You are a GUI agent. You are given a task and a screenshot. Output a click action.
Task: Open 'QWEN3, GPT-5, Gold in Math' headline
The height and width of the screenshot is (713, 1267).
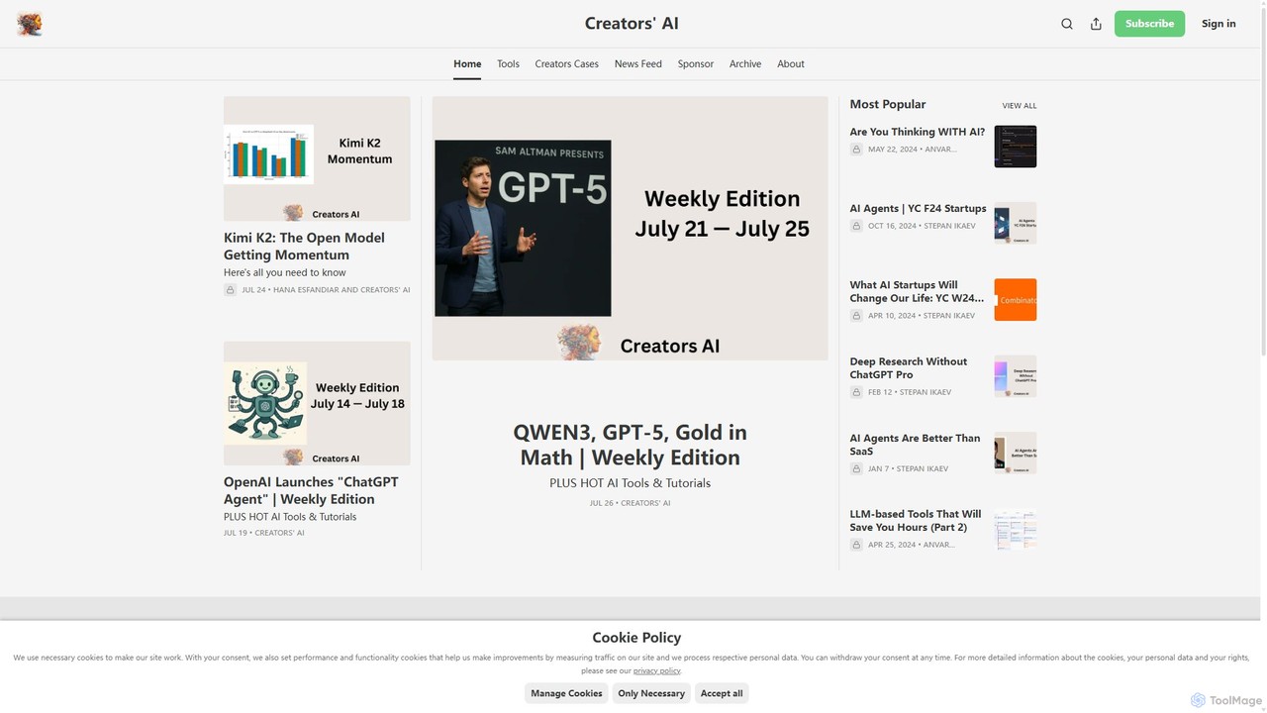631,446
